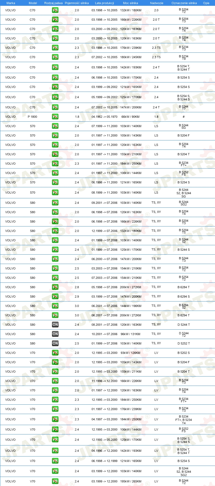Click engine code B 5202 S
Screen dimensions: 215x486
pos(184,353)
